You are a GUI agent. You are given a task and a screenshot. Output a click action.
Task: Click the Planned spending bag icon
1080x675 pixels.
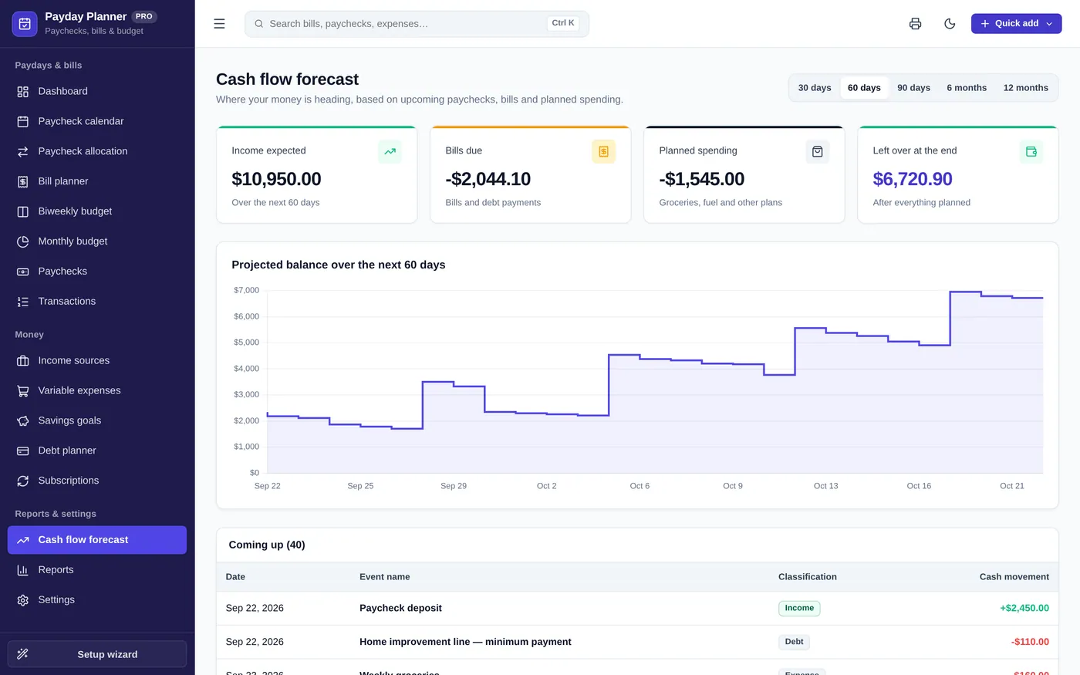(817, 151)
